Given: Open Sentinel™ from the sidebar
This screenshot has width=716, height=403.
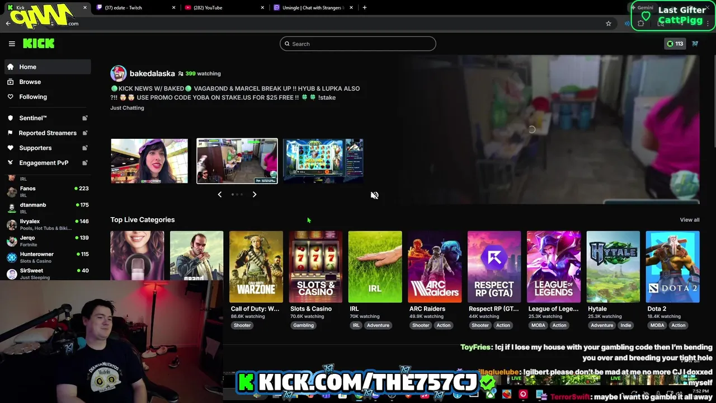Looking at the screenshot, I should coord(48,118).
